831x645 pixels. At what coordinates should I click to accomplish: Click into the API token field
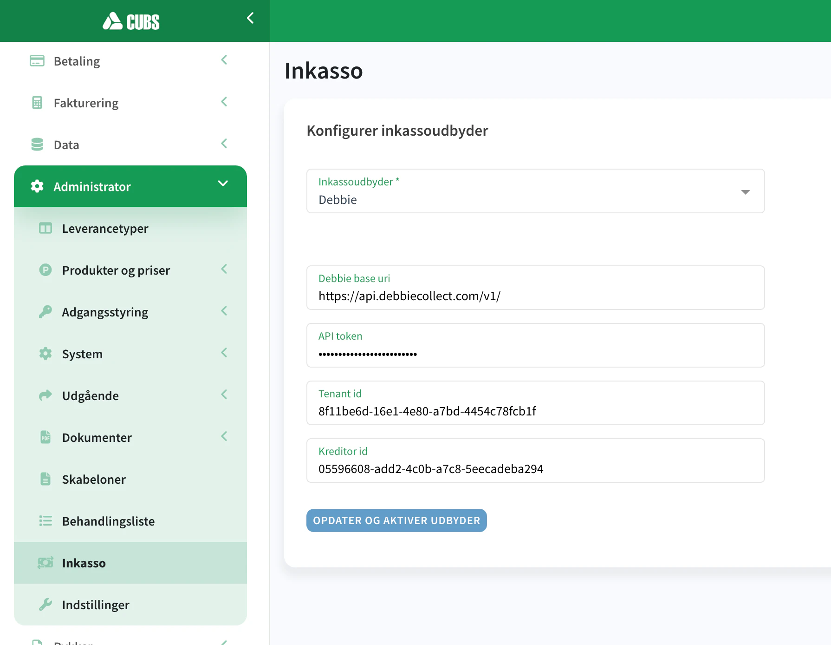pos(535,354)
